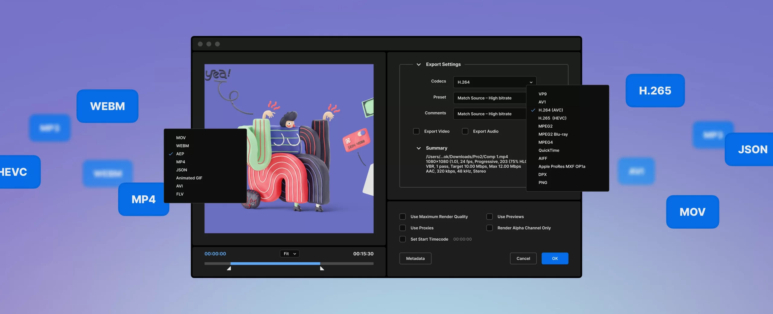Click current timecode 00:00:00 in blue
Viewport: 773px width, 314px height.
pyautogui.click(x=215, y=254)
